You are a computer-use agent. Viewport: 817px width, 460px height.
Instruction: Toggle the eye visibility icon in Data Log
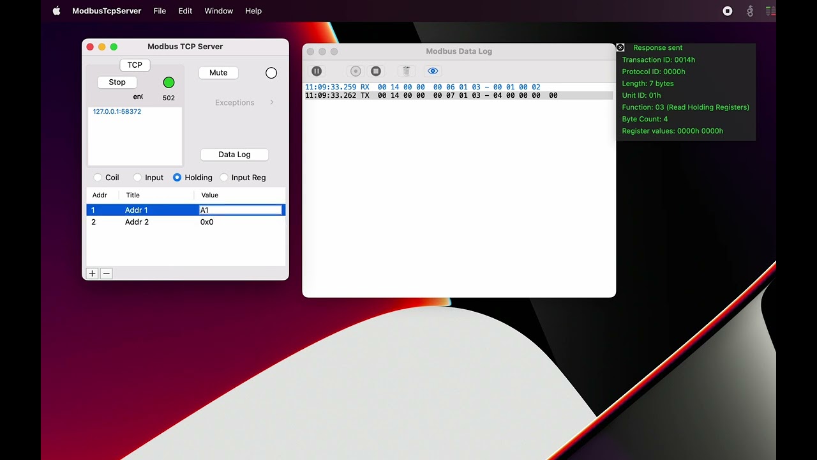click(x=433, y=71)
